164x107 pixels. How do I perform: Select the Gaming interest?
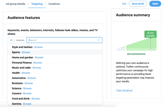(x=16, y=104)
